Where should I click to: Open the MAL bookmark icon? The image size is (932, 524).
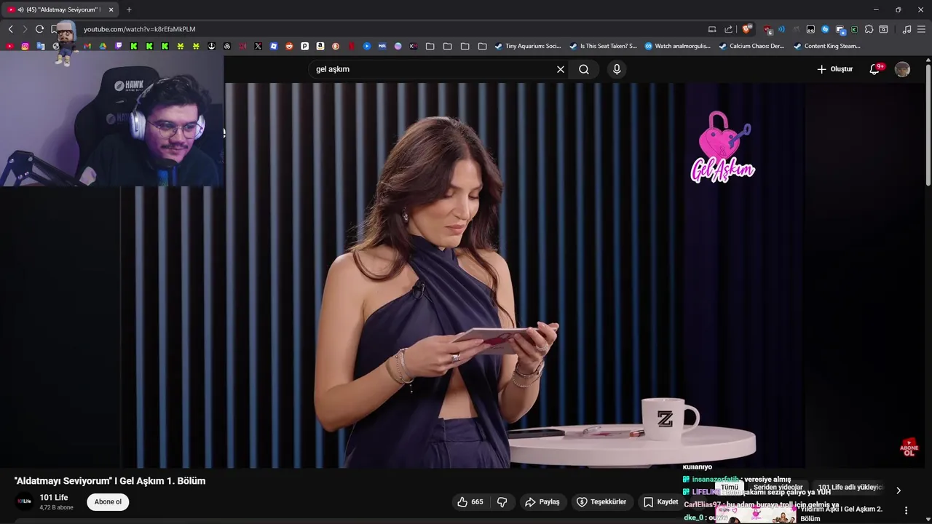pos(382,46)
